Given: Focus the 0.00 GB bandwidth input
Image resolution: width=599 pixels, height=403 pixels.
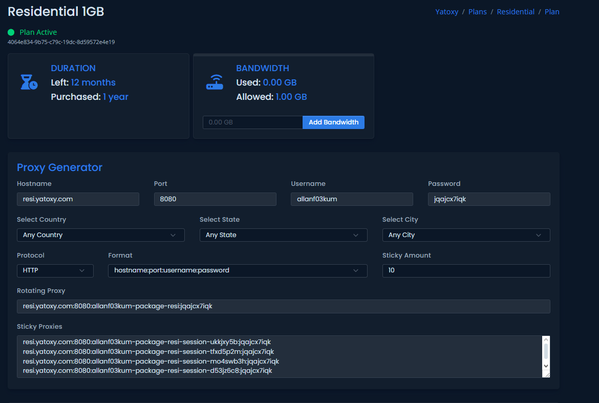Looking at the screenshot, I should coord(252,122).
